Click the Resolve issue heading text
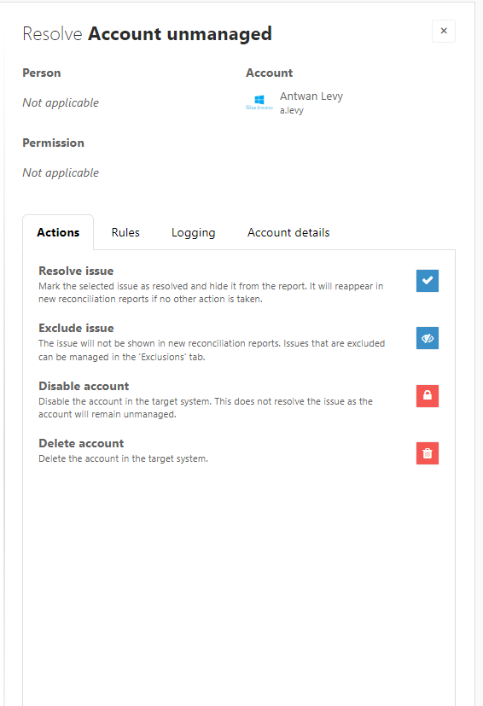The image size is (483, 706). click(x=76, y=271)
